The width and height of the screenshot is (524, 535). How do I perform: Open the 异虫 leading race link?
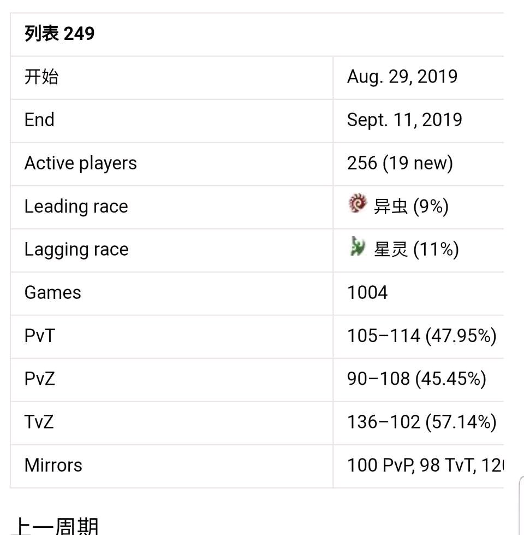[x=391, y=207]
